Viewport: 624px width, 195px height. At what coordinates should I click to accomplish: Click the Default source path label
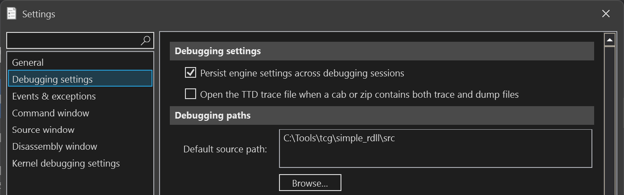click(x=225, y=149)
